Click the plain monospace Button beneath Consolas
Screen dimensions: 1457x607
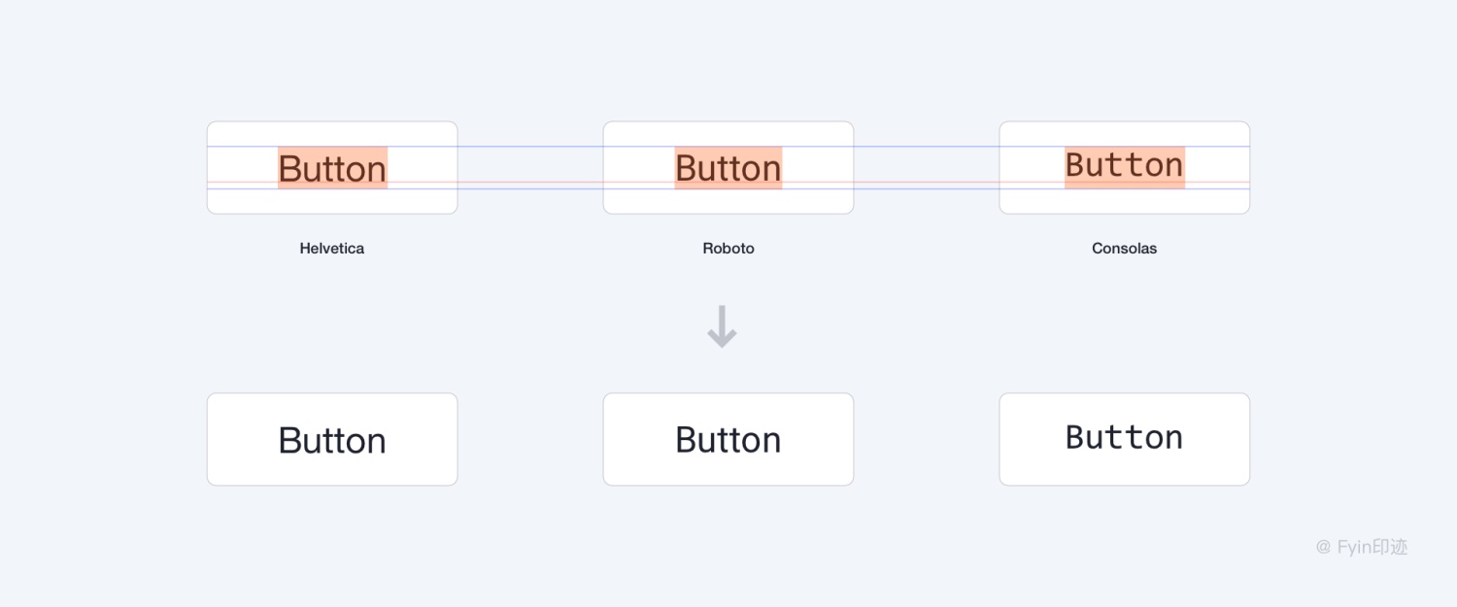pyautogui.click(x=1125, y=439)
